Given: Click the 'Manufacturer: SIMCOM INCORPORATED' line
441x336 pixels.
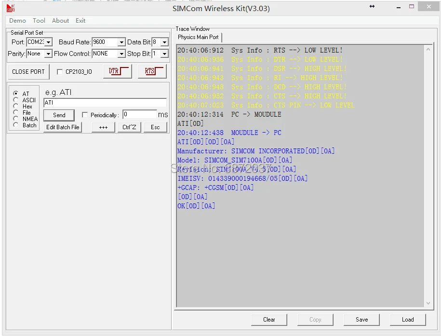Looking at the screenshot, I should [x=256, y=151].
